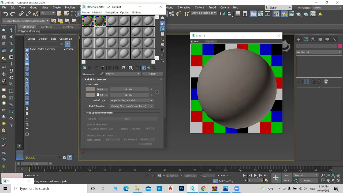Click the Sign In button
343x193 pixels.
pos(278,8)
